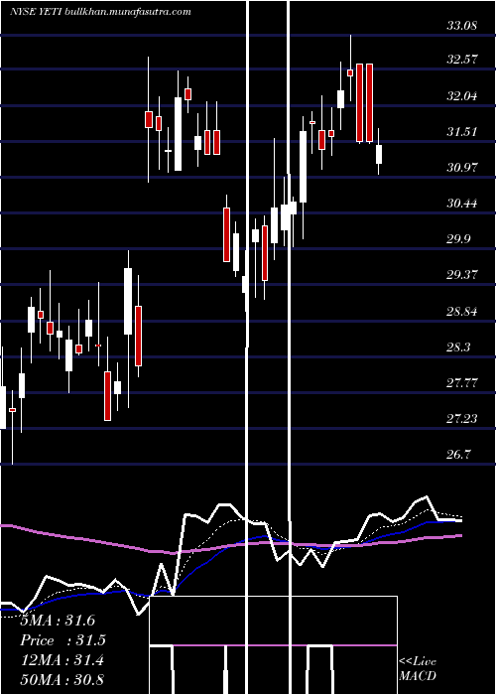This screenshot has height=695, width=496.
Task: Select the 30.44 price axis label
Action: coord(461,204)
